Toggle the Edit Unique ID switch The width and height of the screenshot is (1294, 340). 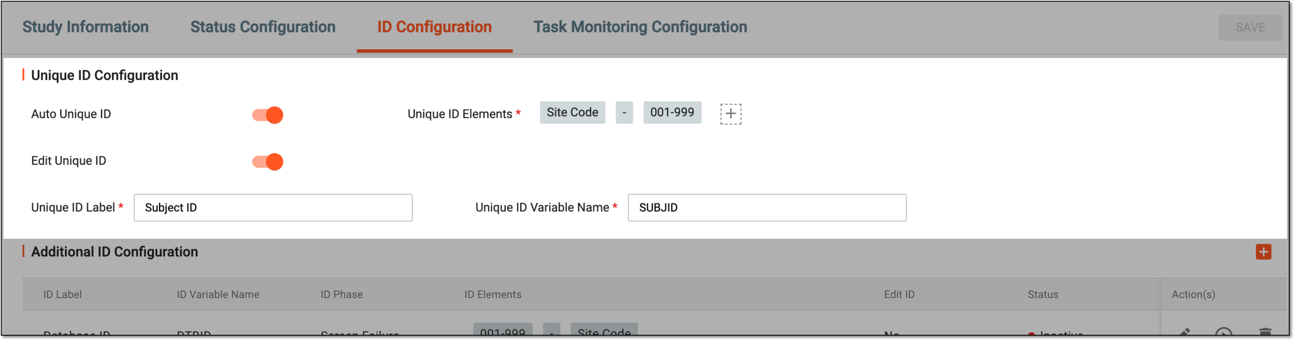coord(268,162)
